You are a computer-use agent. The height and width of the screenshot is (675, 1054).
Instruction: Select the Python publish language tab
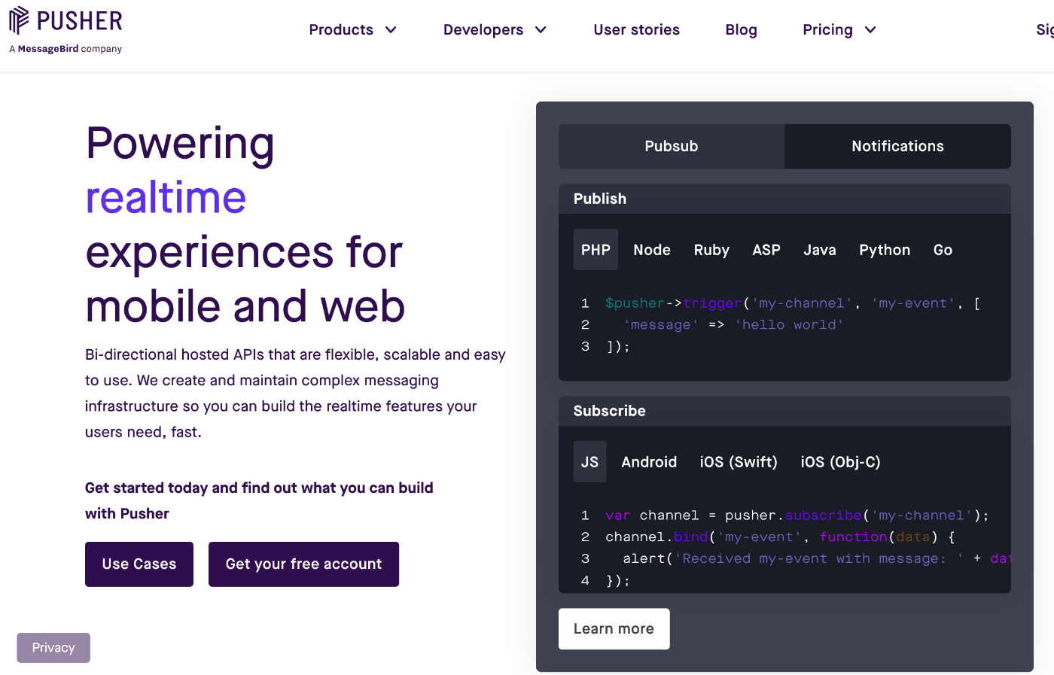[885, 250]
